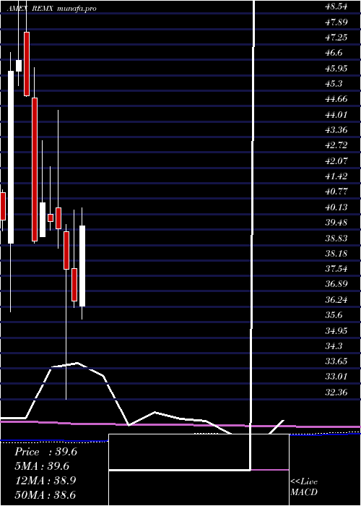Click the 45.95 price axis label
361x506 pixels.
[x=336, y=69]
